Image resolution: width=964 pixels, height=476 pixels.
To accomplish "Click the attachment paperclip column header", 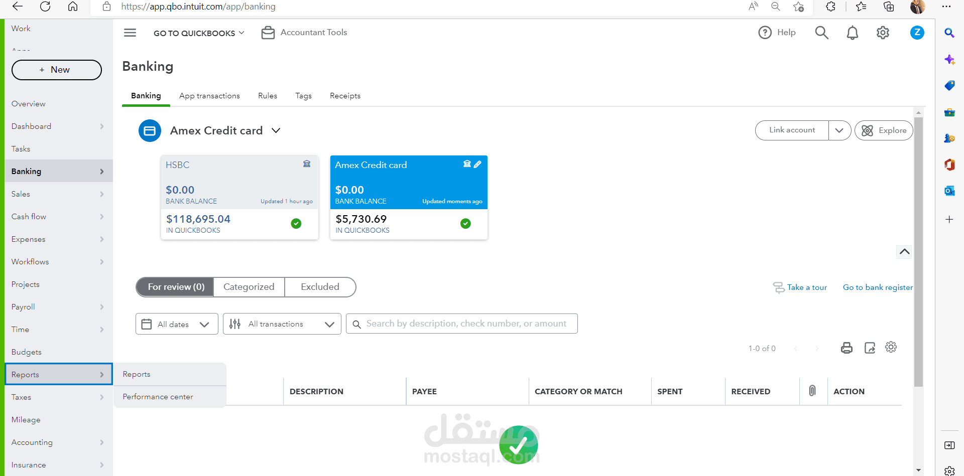I will pos(812,391).
